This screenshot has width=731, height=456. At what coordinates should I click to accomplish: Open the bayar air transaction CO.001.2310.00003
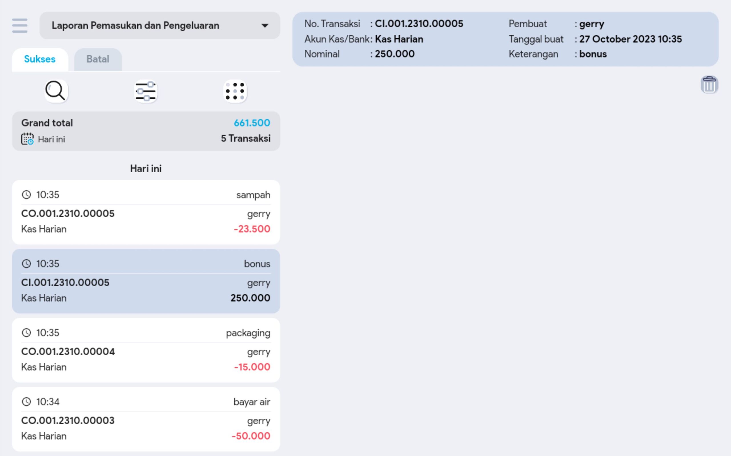pyautogui.click(x=146, y=419)
